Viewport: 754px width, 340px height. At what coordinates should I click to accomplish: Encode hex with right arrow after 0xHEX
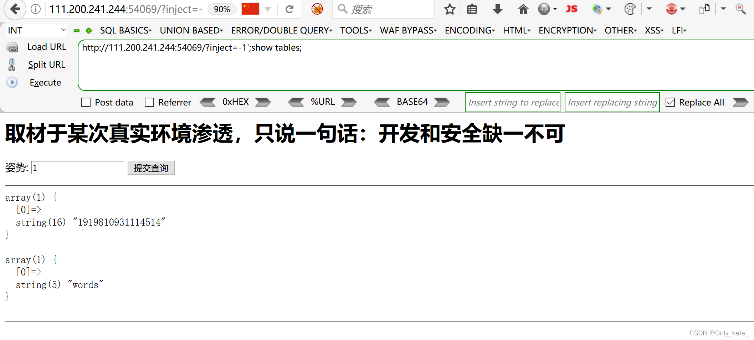point(263,102)
